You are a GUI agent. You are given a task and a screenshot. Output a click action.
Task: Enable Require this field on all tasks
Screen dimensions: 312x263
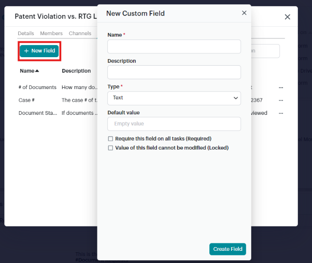click(x=111, y=139)
